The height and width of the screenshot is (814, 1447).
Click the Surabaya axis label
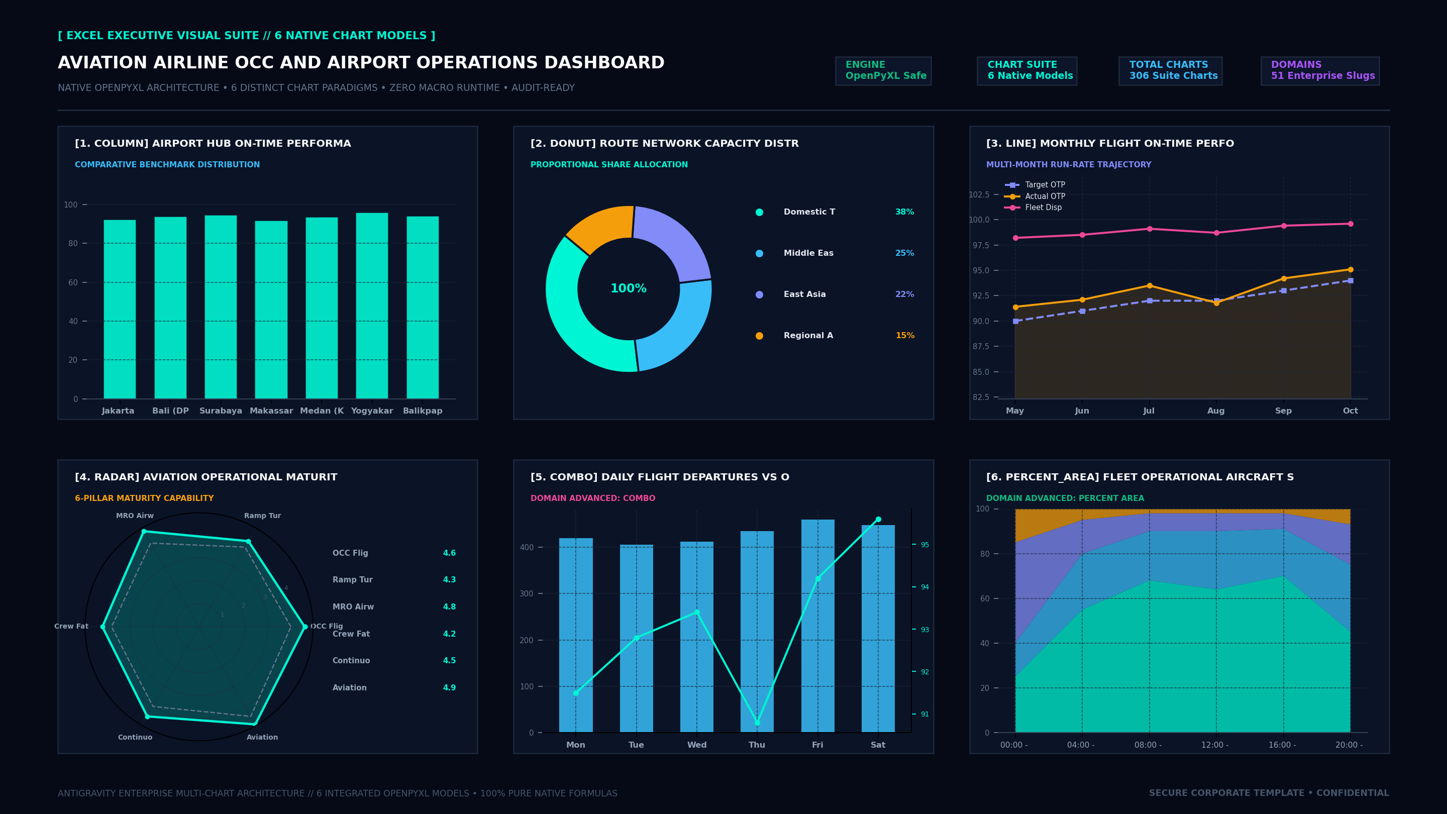coord(221,411)
